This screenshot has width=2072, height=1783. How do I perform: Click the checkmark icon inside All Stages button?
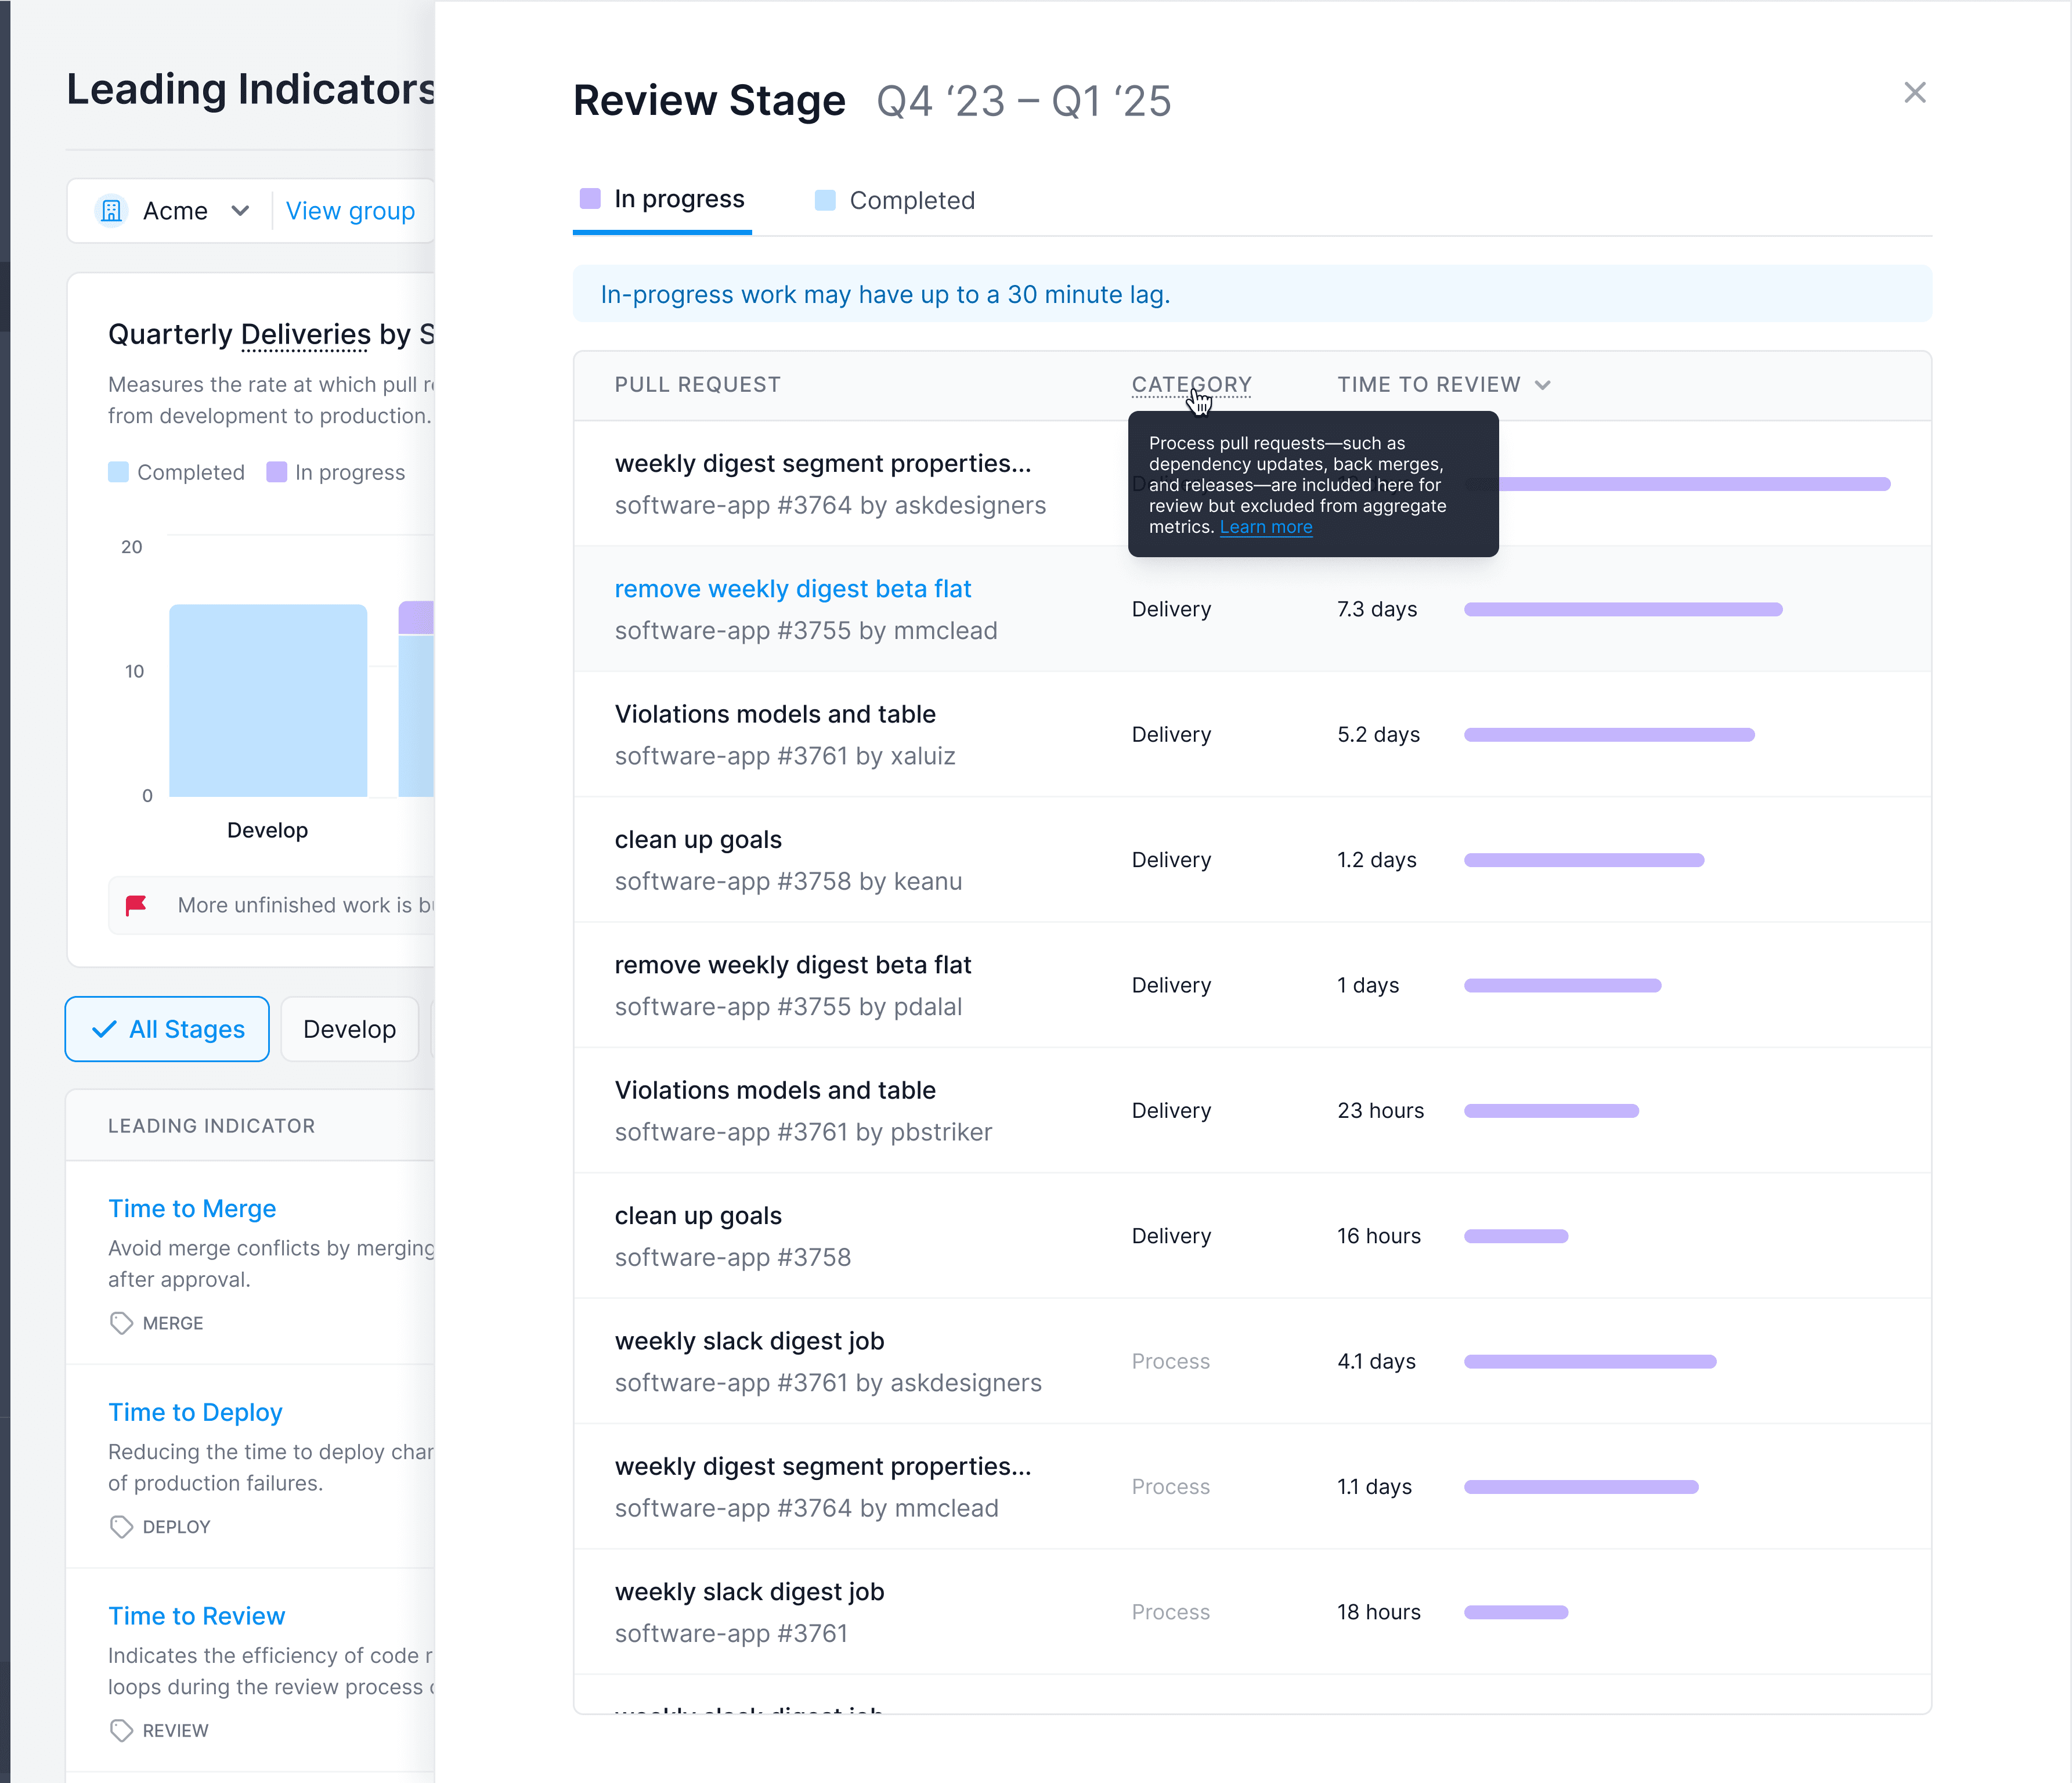[103, 1029]
